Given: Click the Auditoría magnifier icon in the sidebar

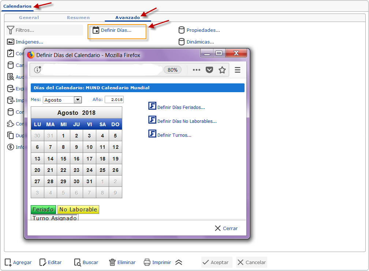Looking at the screenshot, I should click(x=10, y=76).
